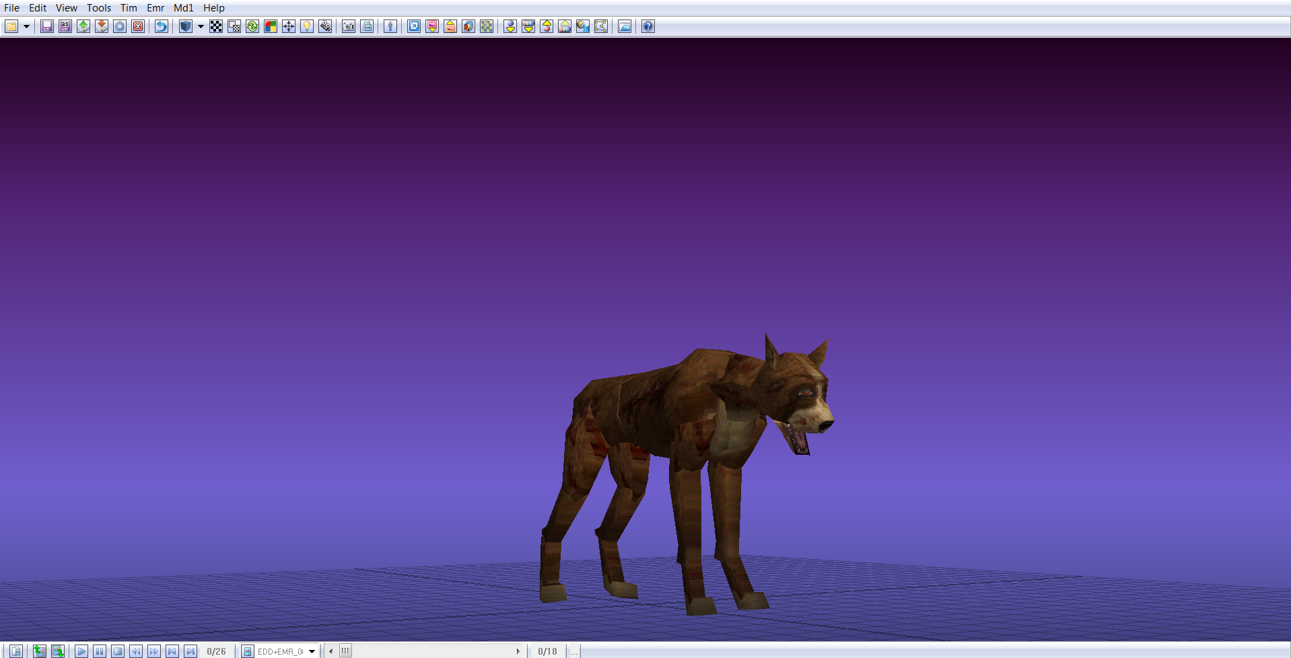
Task: Click the Save As floppy icon
Action: 65,26
